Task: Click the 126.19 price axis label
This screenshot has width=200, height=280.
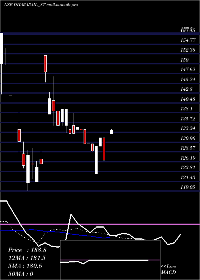Action: (x=188, y=158)
